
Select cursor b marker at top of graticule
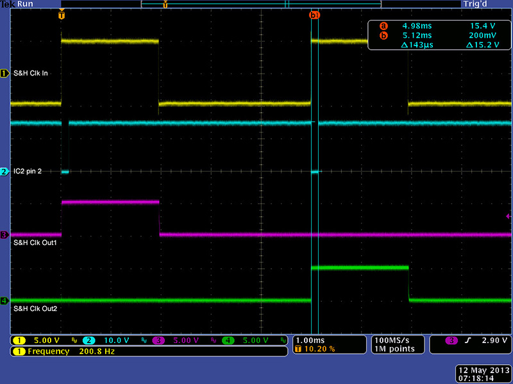[x=314, y=15]
